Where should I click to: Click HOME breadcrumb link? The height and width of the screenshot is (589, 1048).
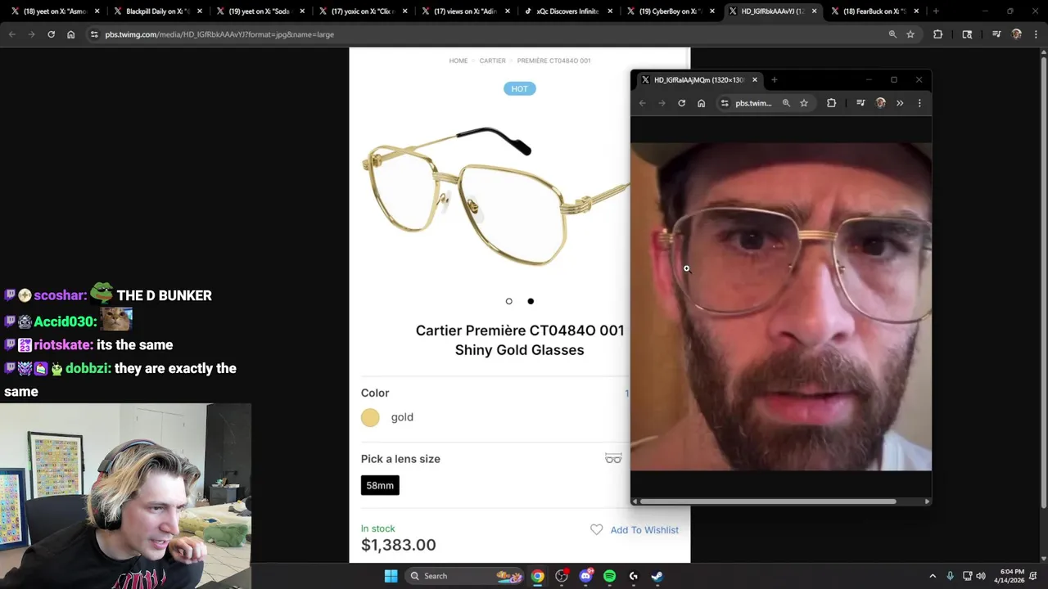[458, 61]
